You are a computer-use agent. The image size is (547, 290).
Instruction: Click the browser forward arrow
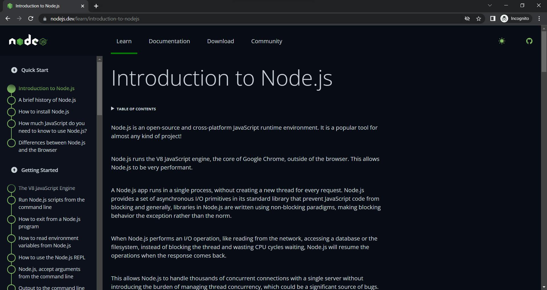tap(19, 18)
